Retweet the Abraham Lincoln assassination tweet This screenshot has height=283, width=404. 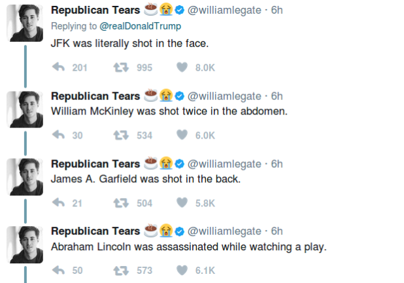121,271
